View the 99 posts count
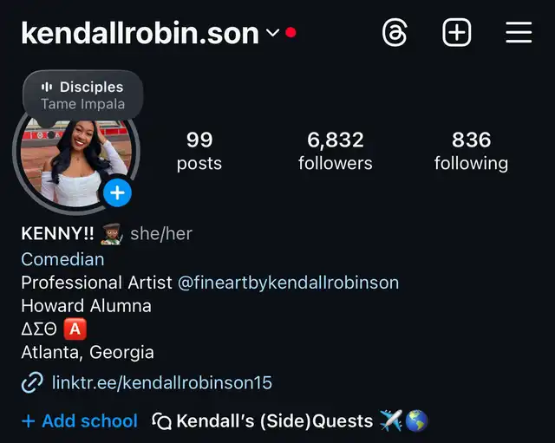Screen dimensions: 555x443 point(199,151)
